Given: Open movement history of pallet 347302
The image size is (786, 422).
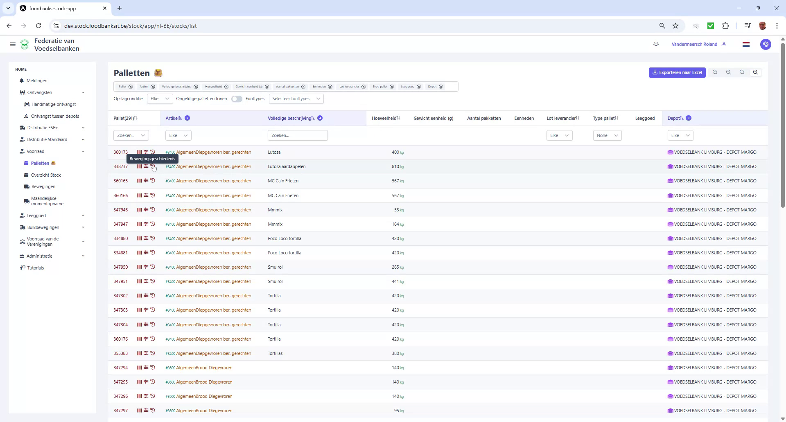Looking at the screenshot, I should (153, 296).
